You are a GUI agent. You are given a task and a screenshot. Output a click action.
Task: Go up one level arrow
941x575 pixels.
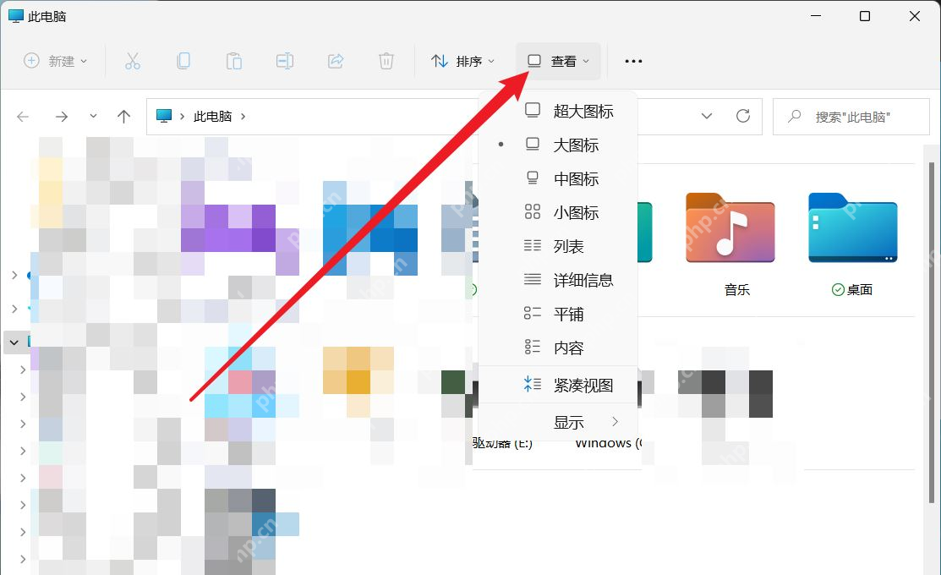point(123,117)
